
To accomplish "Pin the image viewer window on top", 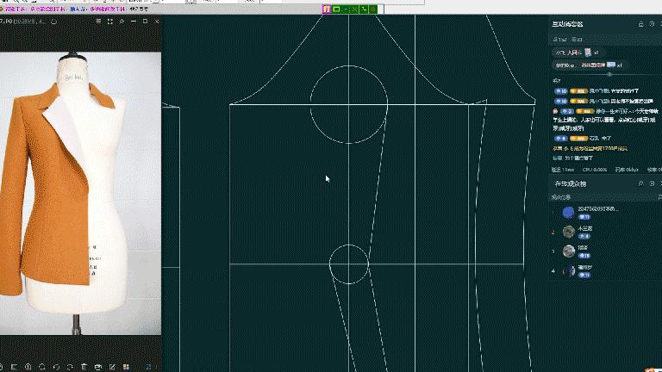I will 121,21.
